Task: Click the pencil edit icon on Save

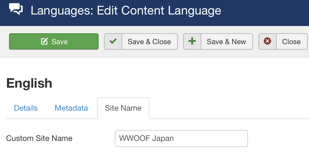Action: point(44,41)
